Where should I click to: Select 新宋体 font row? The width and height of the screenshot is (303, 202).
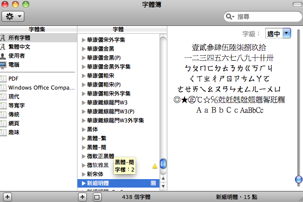pos(118,174)
